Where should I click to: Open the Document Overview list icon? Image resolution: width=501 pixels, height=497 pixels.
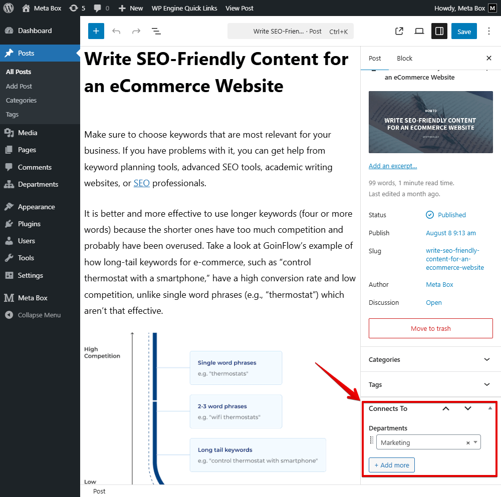pos(156,31)
